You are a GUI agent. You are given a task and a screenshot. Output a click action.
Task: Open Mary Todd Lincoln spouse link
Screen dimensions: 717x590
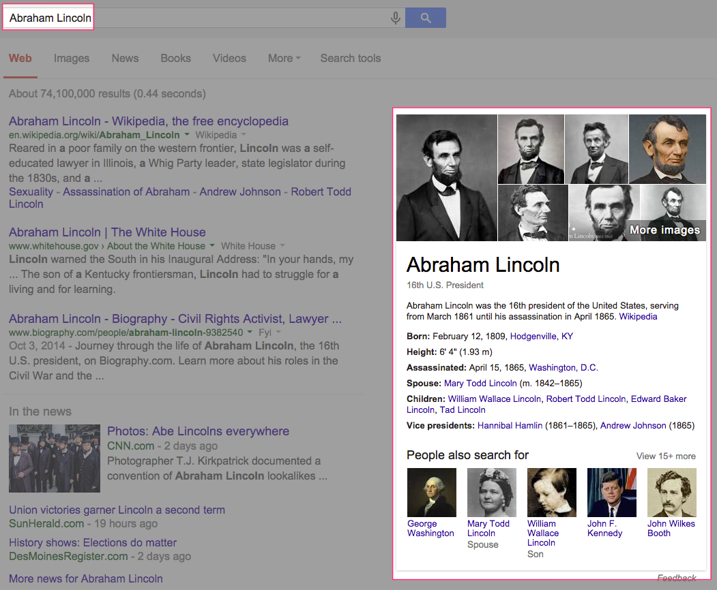pos(480,383)
